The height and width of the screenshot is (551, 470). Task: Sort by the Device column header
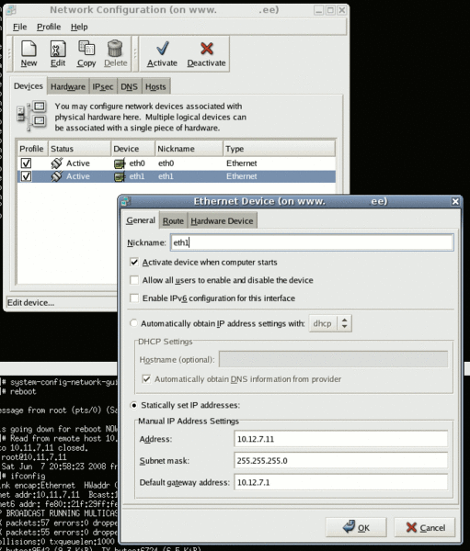point(133,149)
